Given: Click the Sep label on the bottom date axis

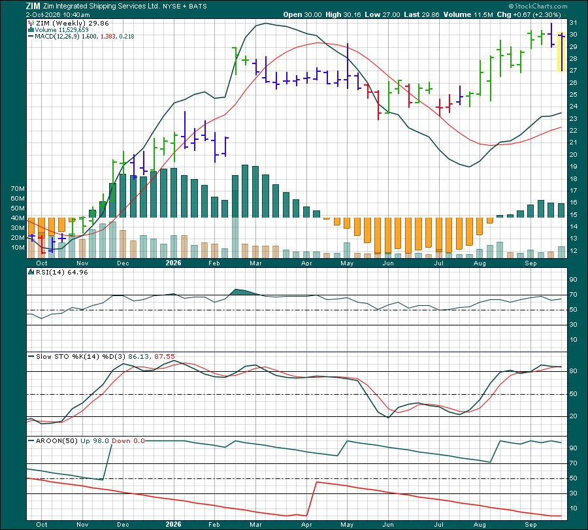Looking at the screenshot, I should tap(531, 524).
